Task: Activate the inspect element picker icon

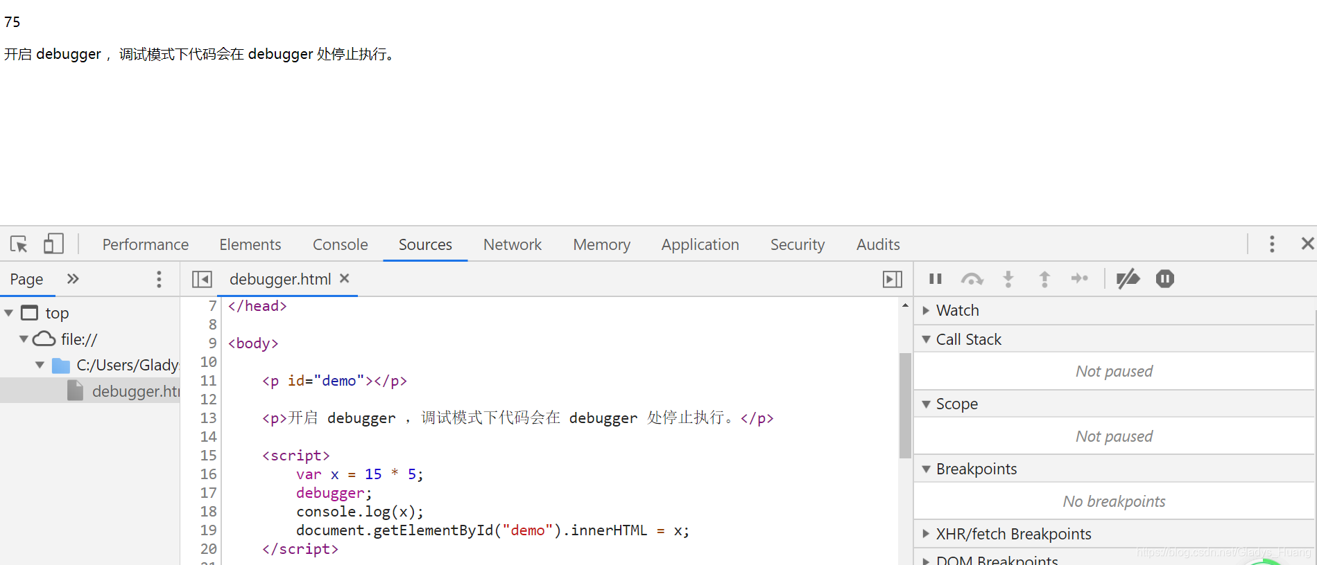Action: 19,244
